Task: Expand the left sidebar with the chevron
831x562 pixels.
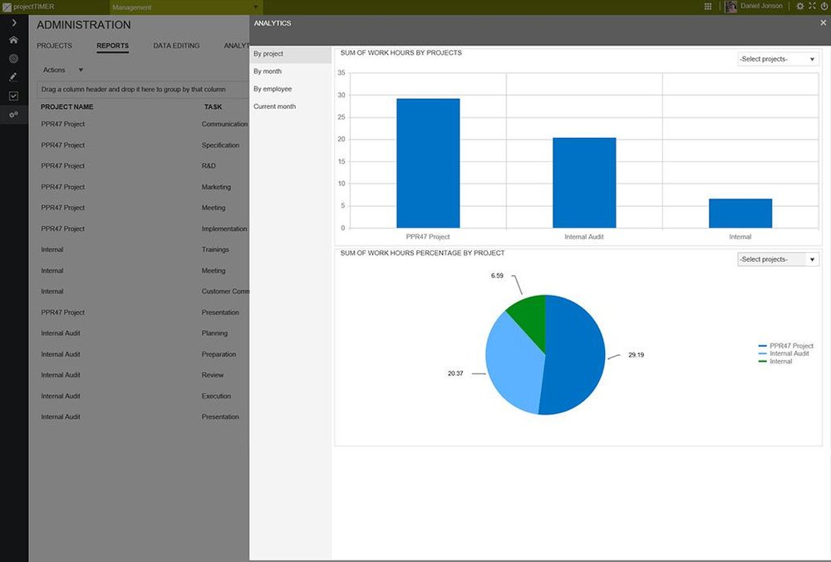Action: (x=14, y=22)
